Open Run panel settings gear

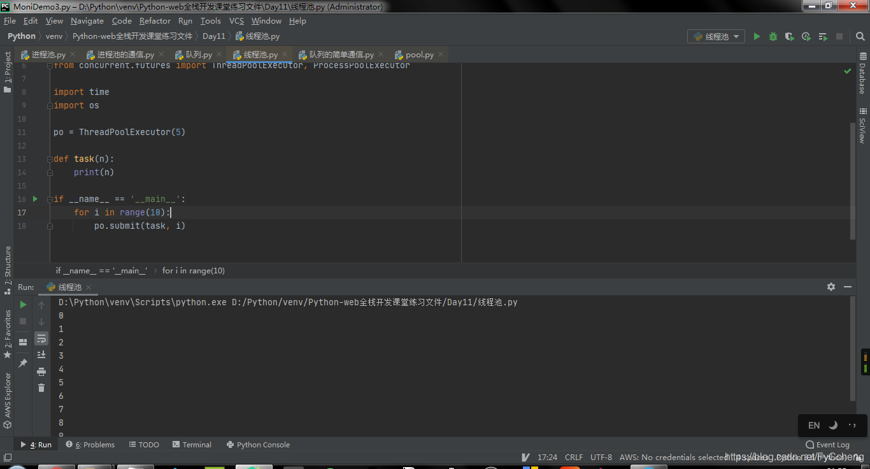(831, 287)
